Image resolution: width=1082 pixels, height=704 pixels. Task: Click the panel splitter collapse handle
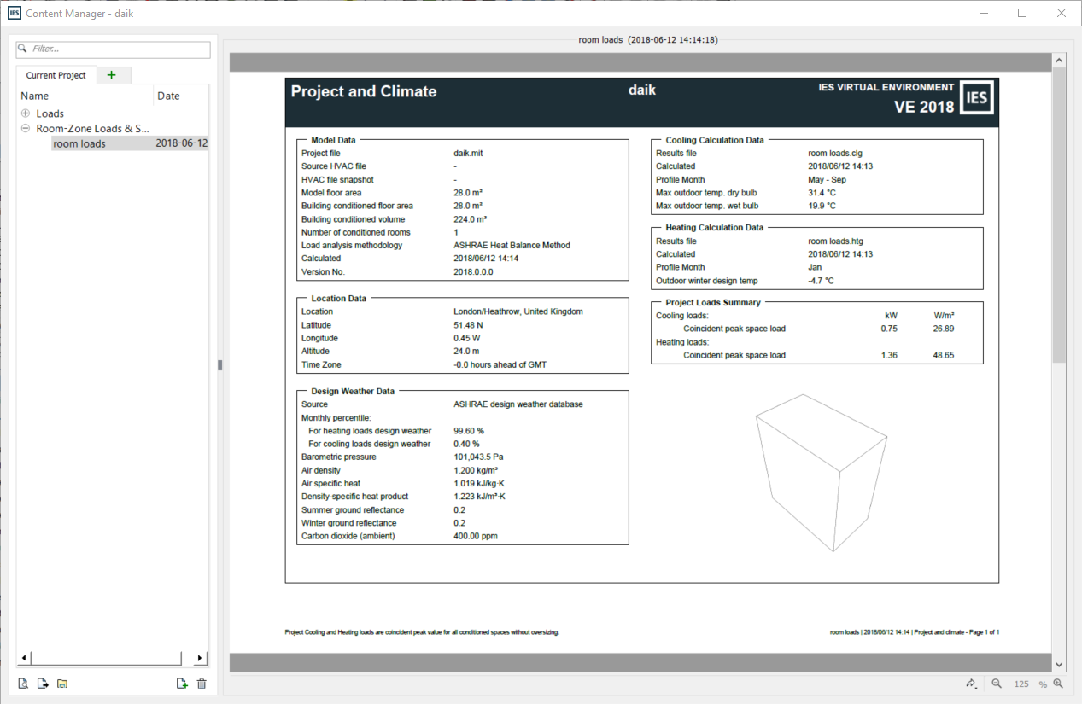coord(220,365)
